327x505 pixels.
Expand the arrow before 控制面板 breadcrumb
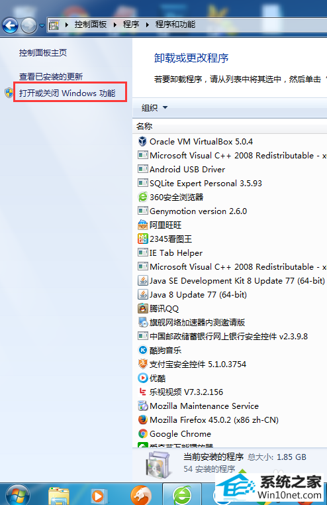point(67,25)
